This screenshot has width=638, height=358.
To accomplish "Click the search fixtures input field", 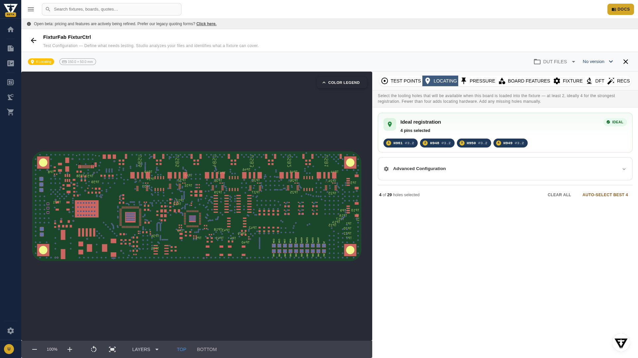I will pyautogui.click(x=112, y=9).
